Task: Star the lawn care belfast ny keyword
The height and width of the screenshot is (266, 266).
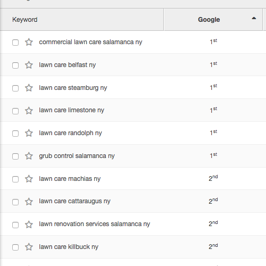Action: click(29, 65)
